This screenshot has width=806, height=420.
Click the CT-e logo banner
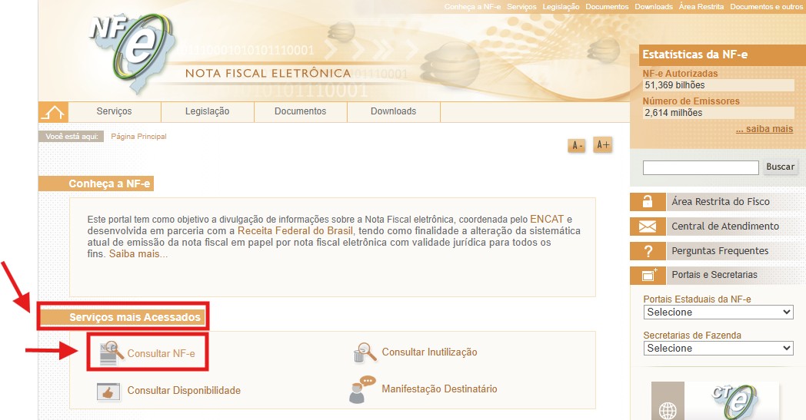(734, 402)
